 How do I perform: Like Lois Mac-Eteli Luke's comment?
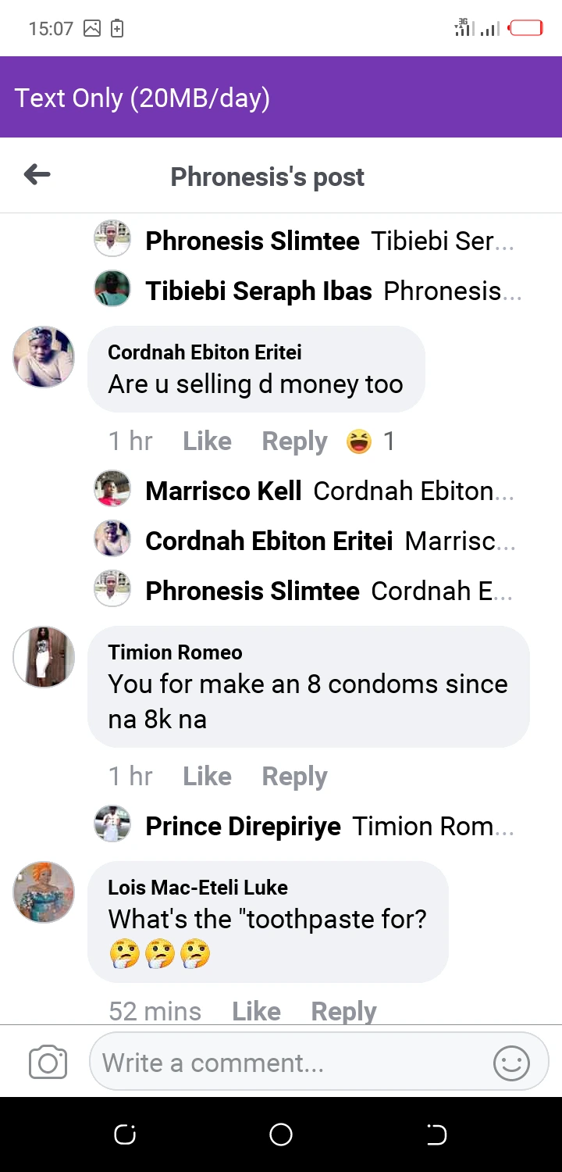[x=256, y=1012]
